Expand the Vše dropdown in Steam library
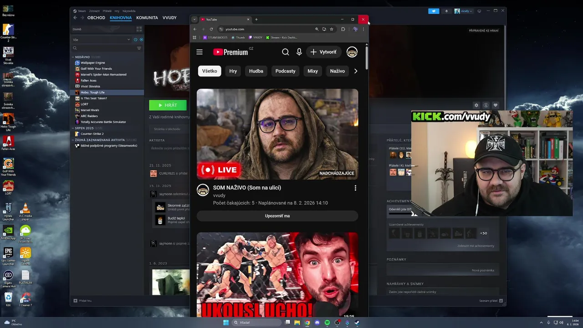The height and width of the screenshot is (328, 583). point(102,40)
